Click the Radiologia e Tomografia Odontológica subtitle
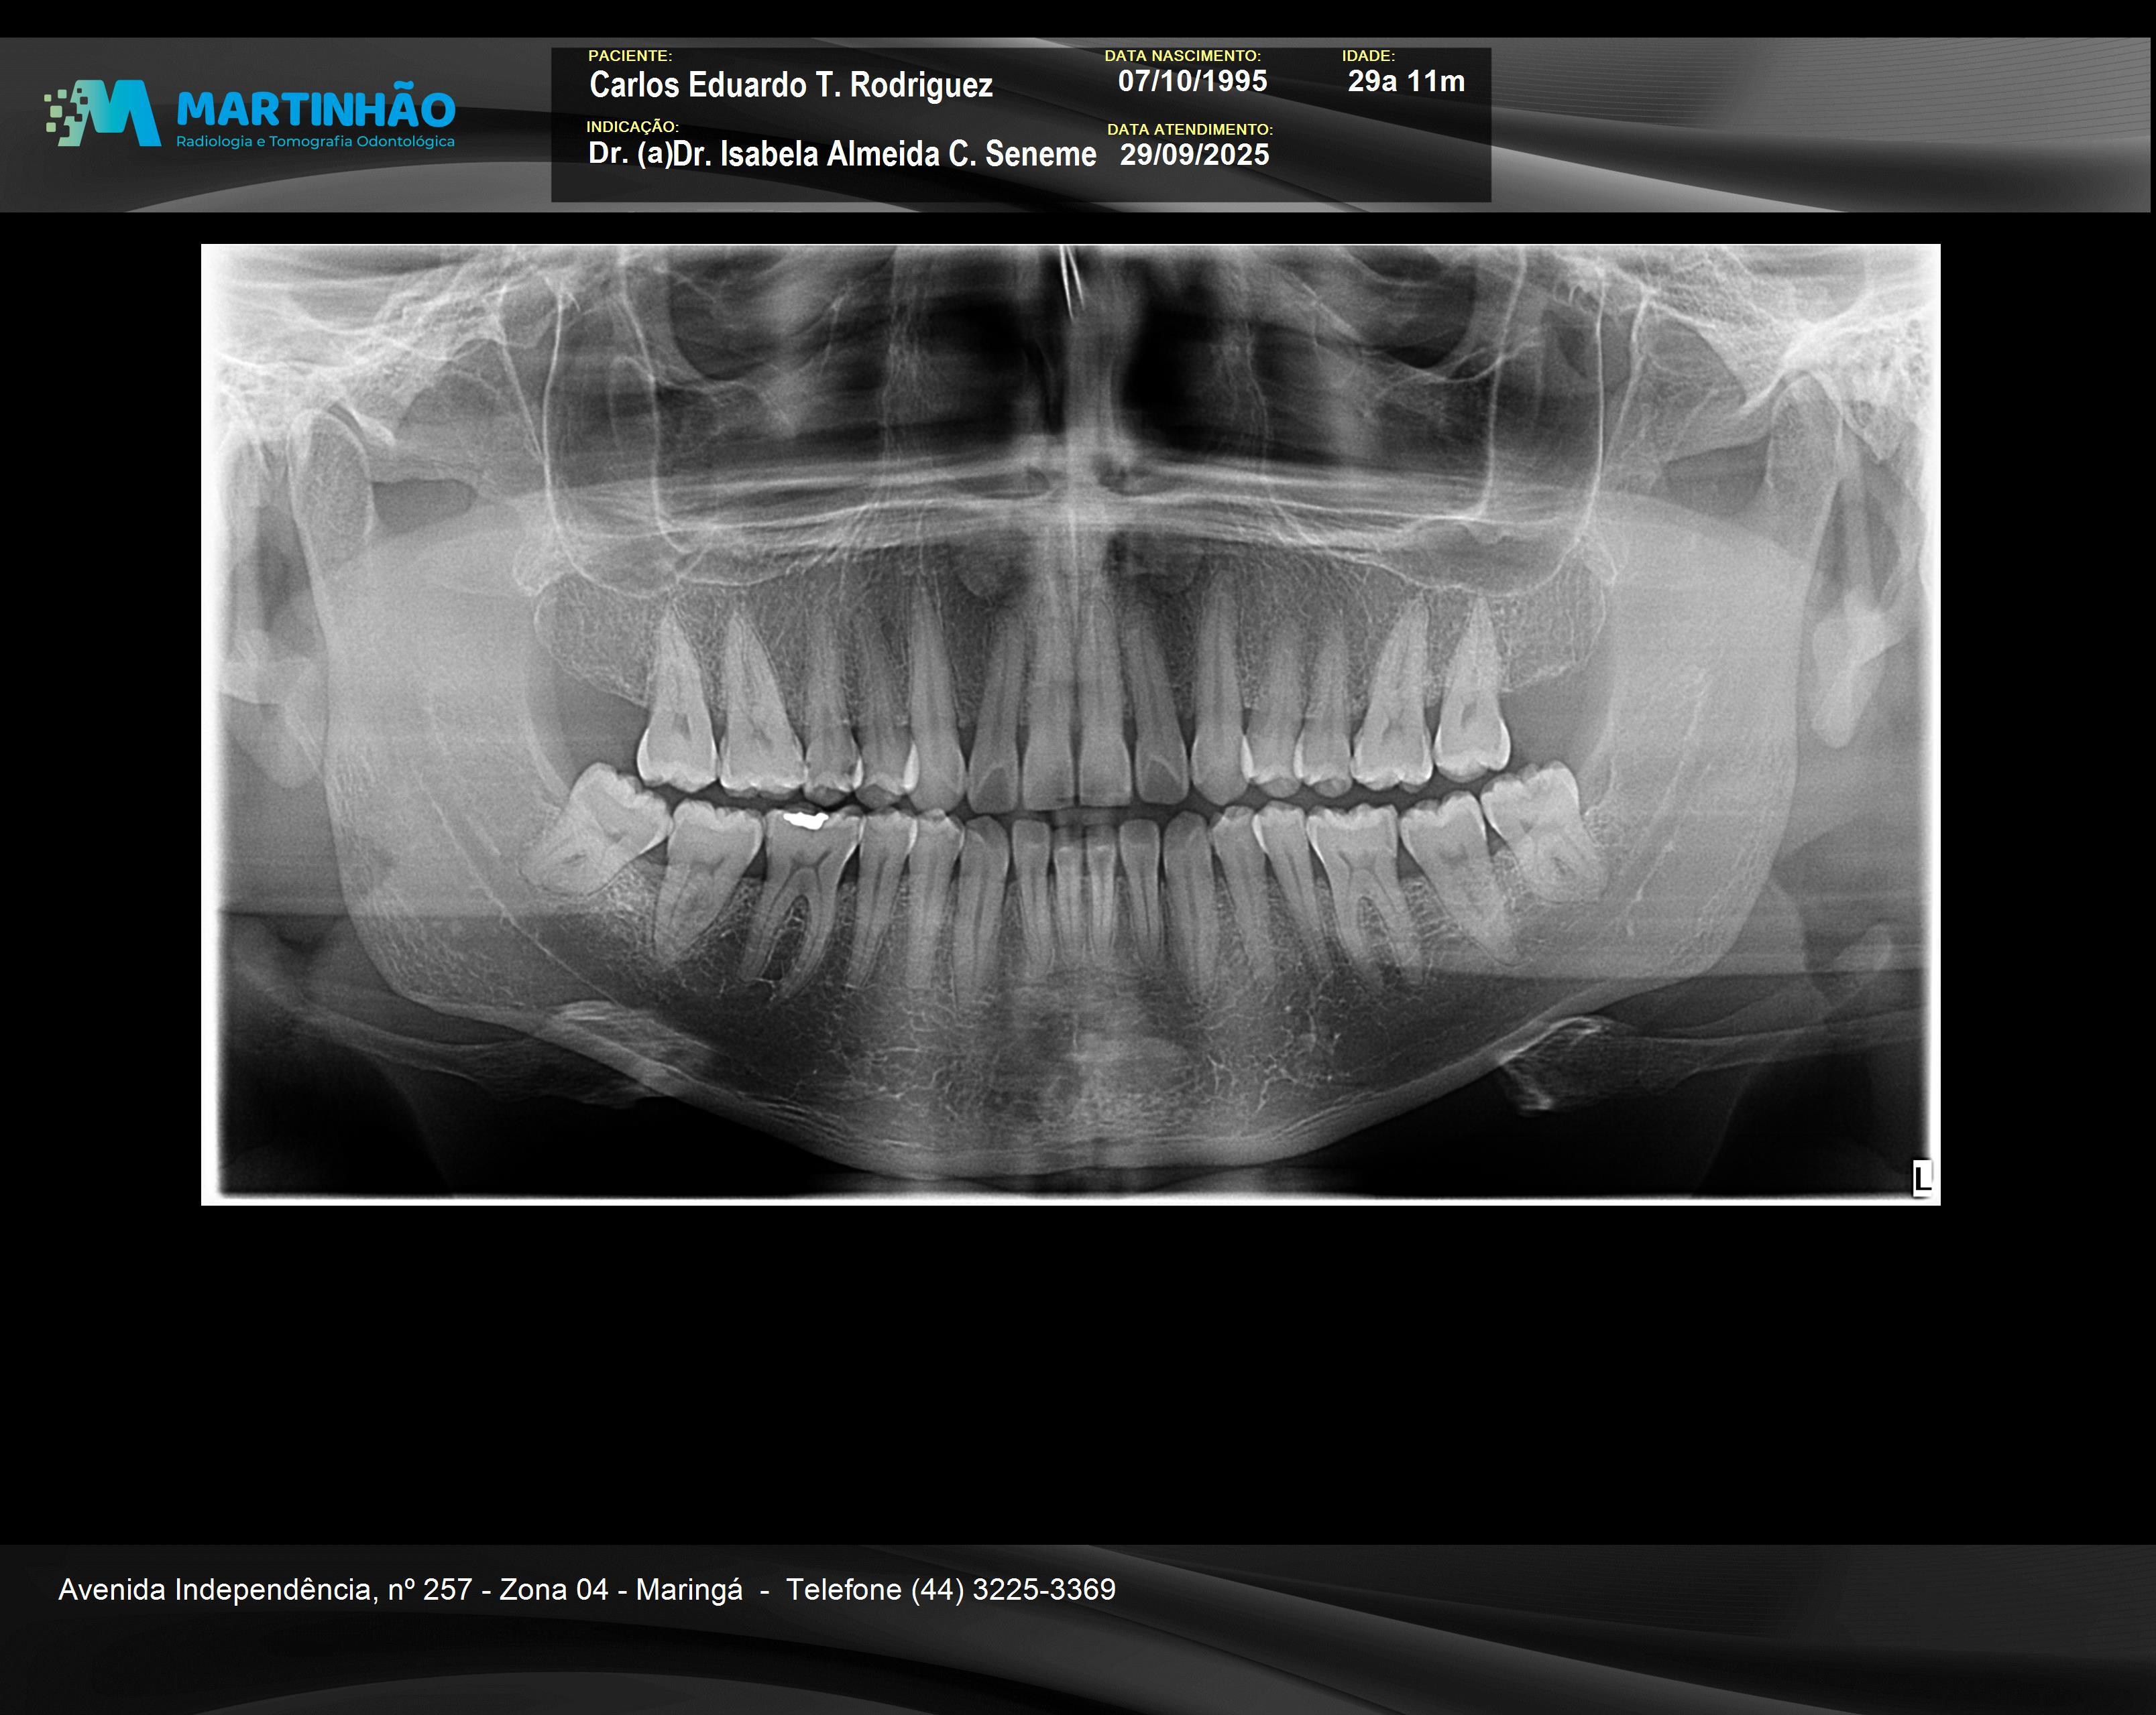 tap(315, 142)
